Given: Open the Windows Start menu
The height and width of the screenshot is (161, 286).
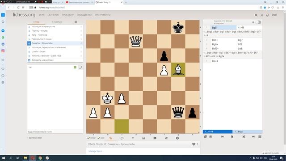Looking at the screenshot, I should click(x=3, y=158).
